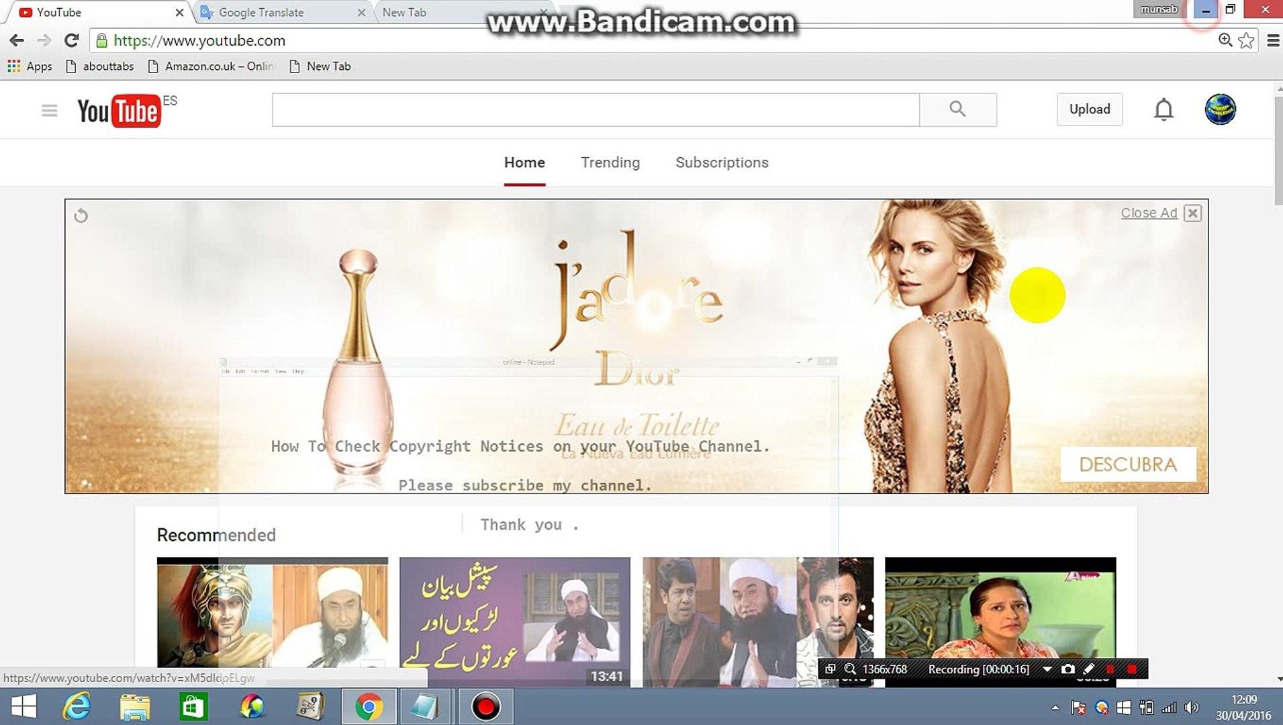Select the Home tab on YouTube

524,162
